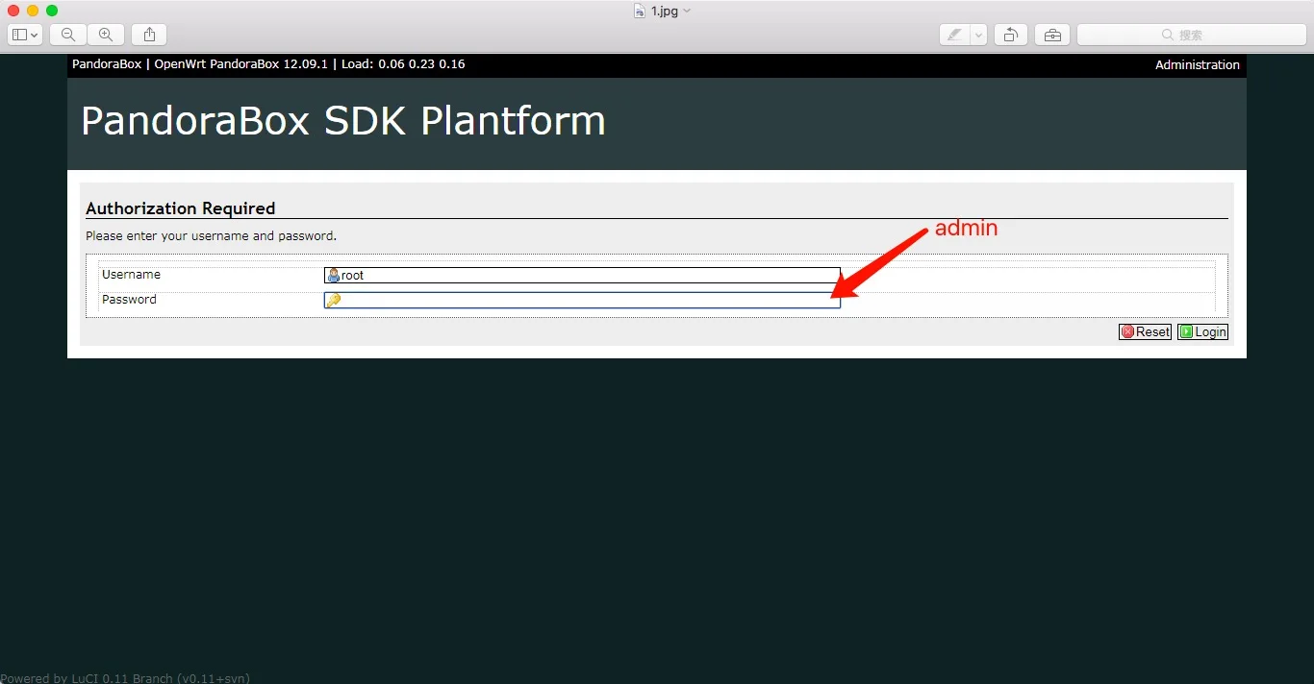Screen dimensions: 1314x684
Task: Zoom out with the magnifier minus icon
Action: 68,35
